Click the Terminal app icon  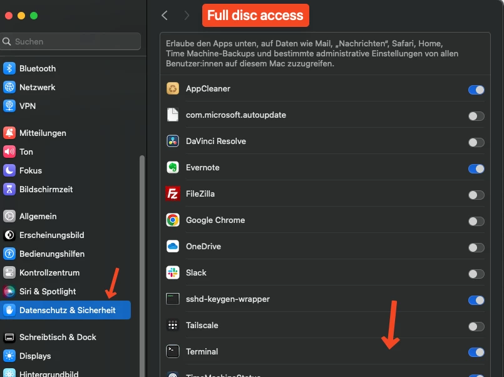click(x=173, y=351)
